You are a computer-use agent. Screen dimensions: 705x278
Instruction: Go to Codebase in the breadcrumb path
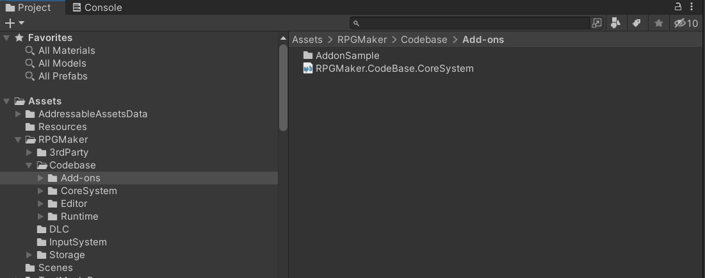click(424, 40)
